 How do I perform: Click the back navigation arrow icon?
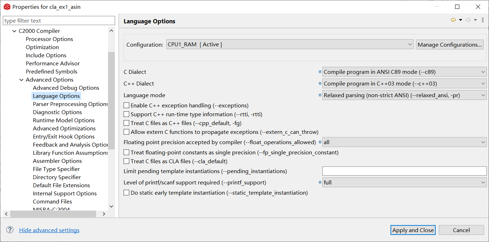(453, 20)
